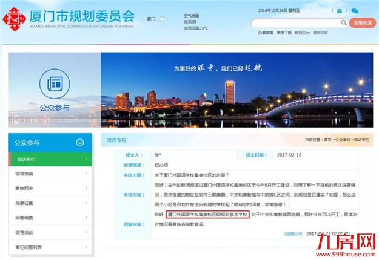Click the commission's red emblem logo
This screenshot has width=379, height=260.
(15, 19)
